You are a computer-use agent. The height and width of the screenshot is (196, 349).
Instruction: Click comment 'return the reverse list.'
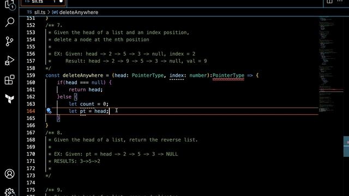164,140
